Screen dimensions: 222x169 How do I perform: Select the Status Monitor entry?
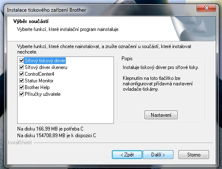[x=39, y=81]
